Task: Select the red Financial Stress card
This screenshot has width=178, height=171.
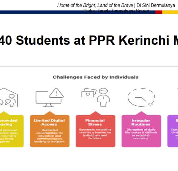Action: 96,129
